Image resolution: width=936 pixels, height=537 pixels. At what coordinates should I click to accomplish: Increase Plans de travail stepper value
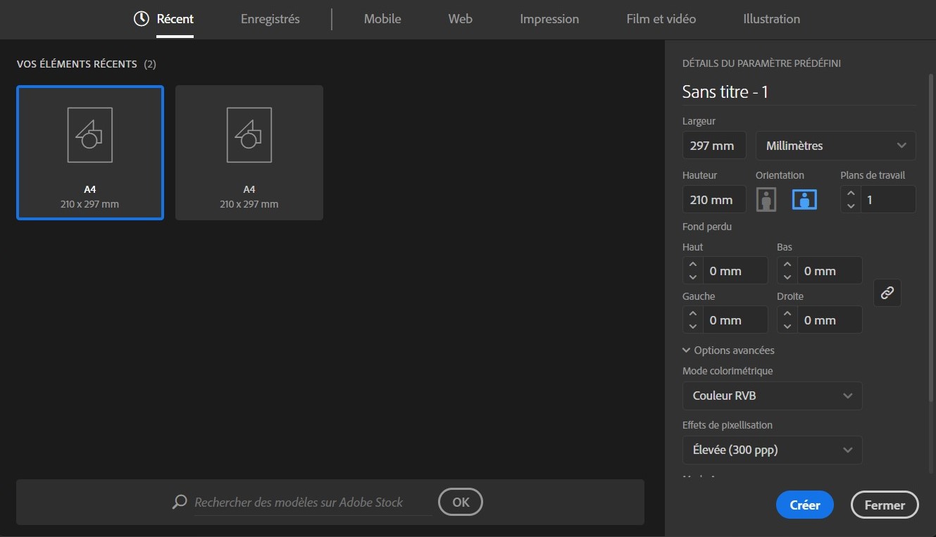click(851, 193)
